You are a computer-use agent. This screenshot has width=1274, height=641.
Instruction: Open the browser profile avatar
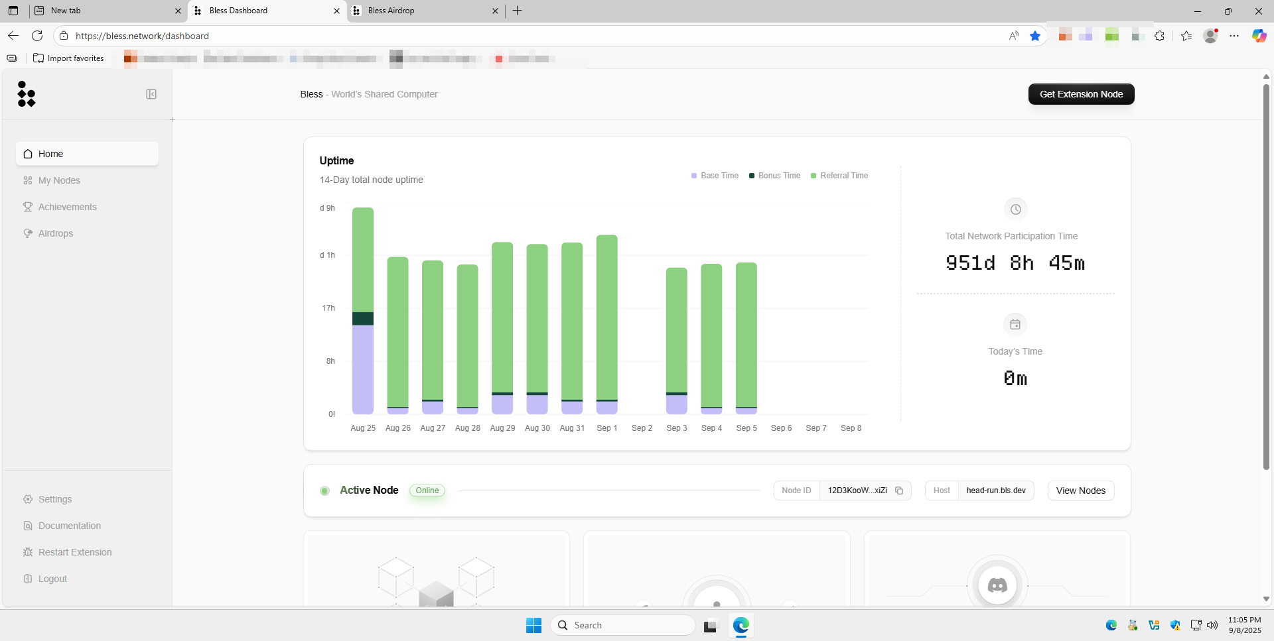point(1211,36)
